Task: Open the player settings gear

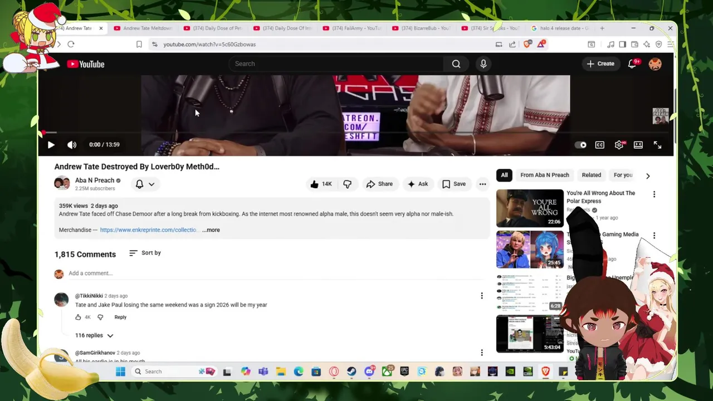Action: pyautogui.click(x=619, y=145)
